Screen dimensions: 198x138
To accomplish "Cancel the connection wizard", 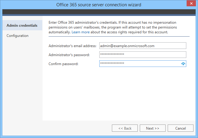I will 180,128.
